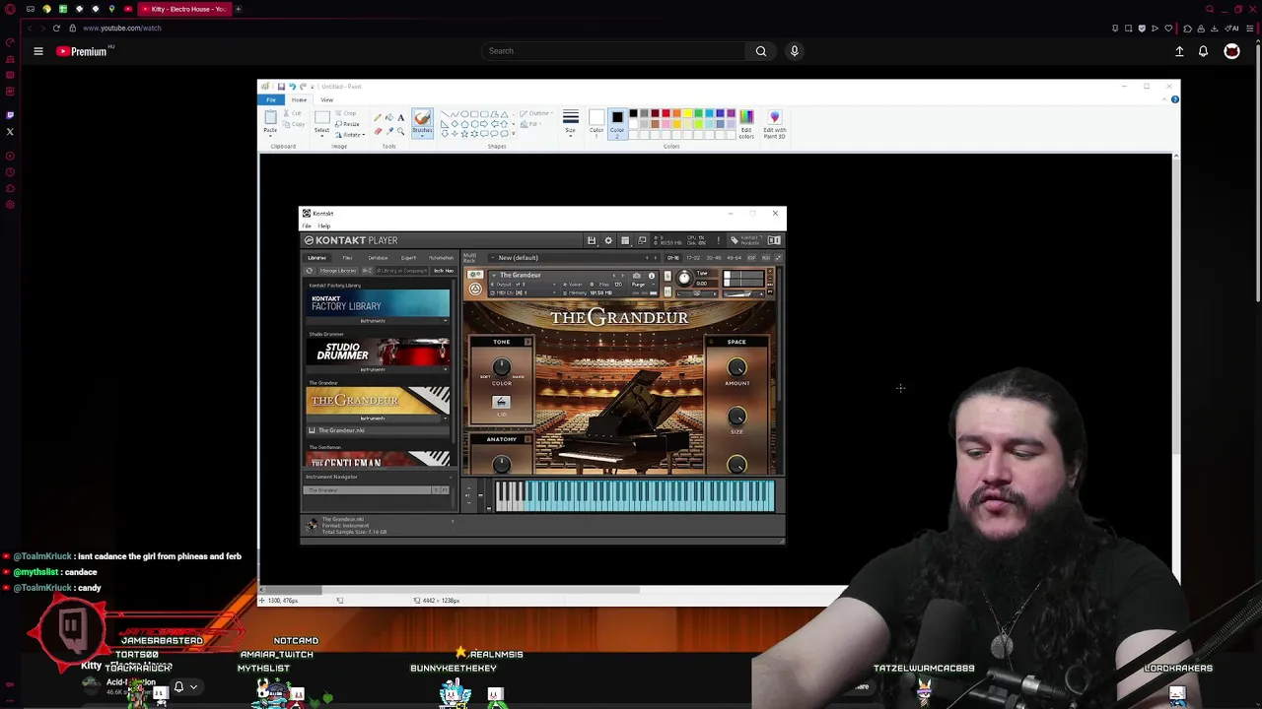Select the Eraser tool in Paint

coord(378,131)
